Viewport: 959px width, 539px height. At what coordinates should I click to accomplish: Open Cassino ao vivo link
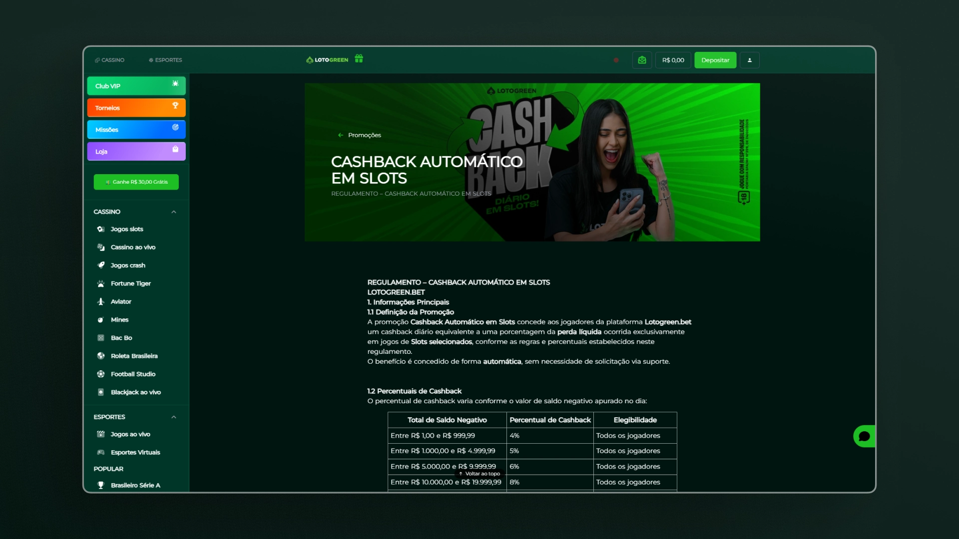click(133, 247)
